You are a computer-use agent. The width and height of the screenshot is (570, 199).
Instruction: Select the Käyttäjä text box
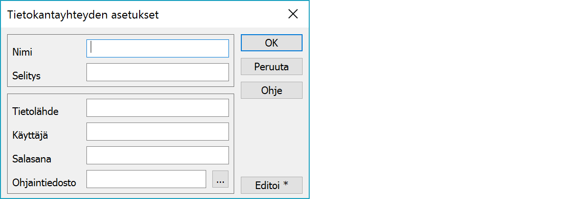(158, 132)
